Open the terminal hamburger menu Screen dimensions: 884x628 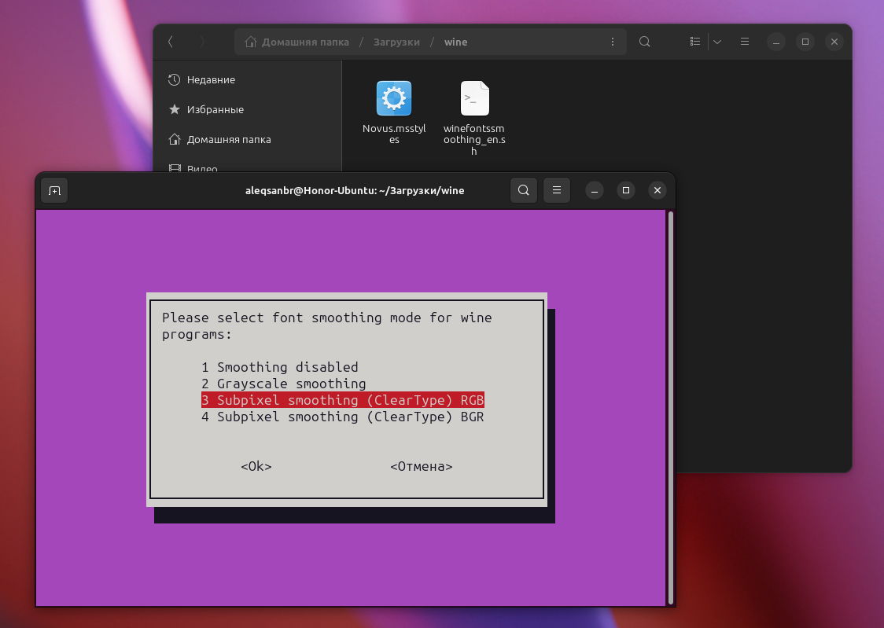coord(557,190)
